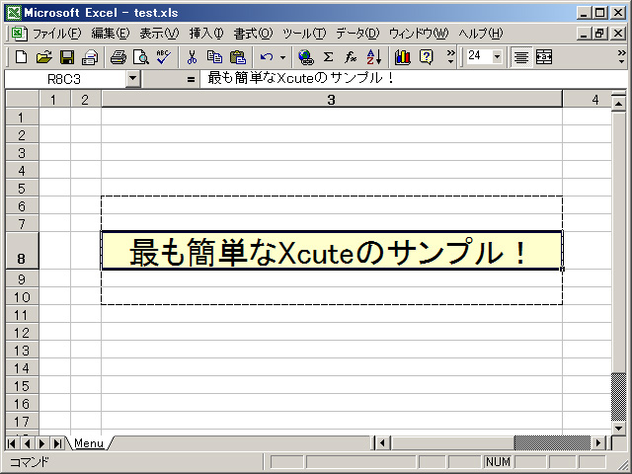The image size is (632, 474).
Task: Select column header 1
Action: click(54, 100)
